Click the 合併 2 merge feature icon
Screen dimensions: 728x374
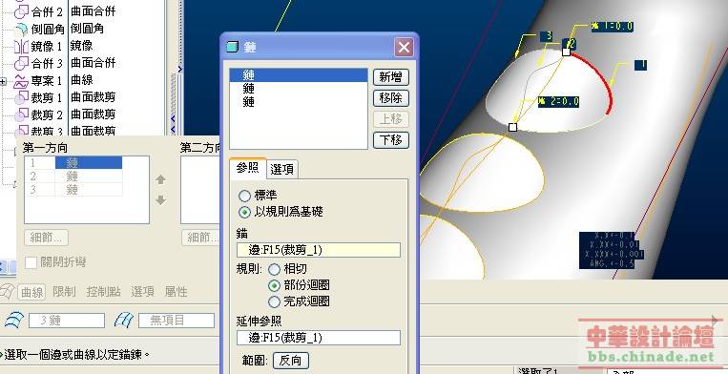[21, 11]
